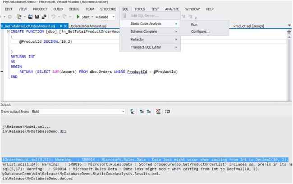Open the TEST menu

click(155, 9)
